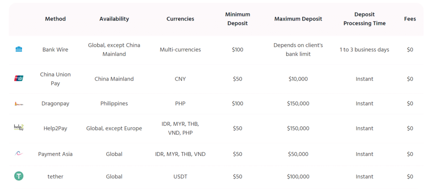Click the USDT currency cell
This screenshot has width=430, height=190.
180,177
